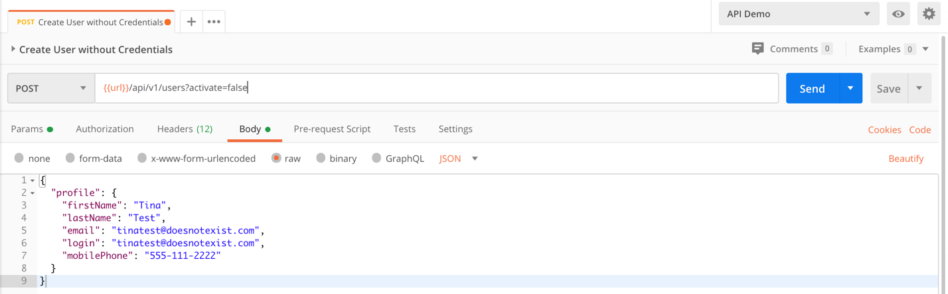Open the Comments speech bubble icon
Screen dimensions: 948x294
tap(757, 48)
